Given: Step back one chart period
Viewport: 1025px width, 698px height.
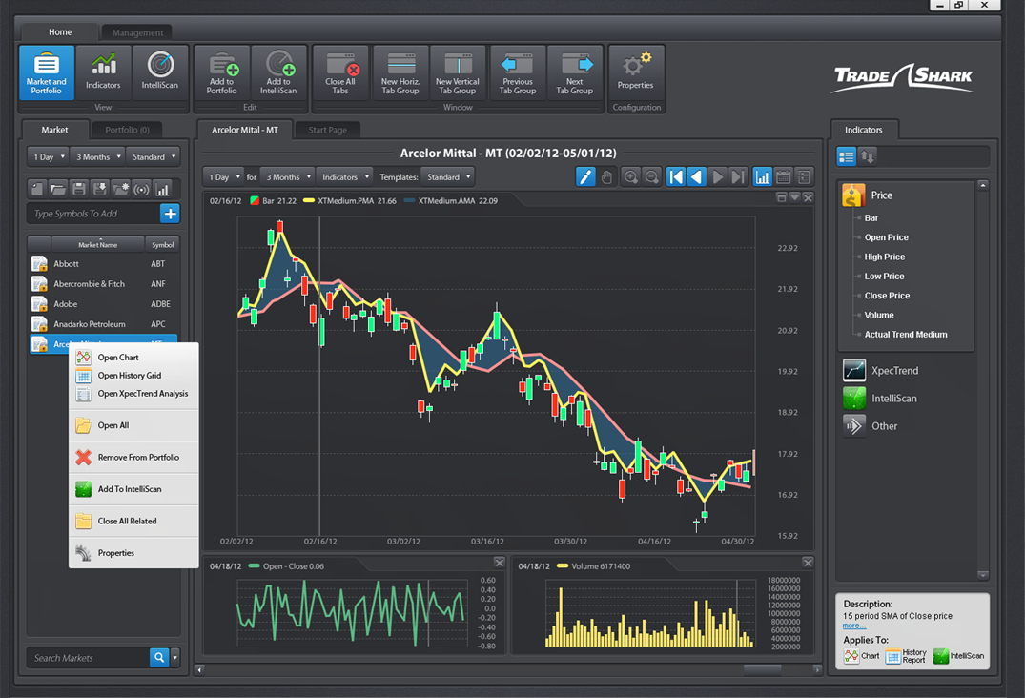Looking at the screenshot, I should point(697,177).
